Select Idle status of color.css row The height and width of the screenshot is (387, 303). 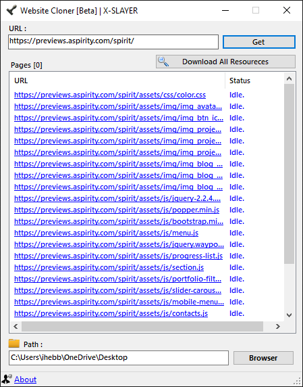(237, 95)
